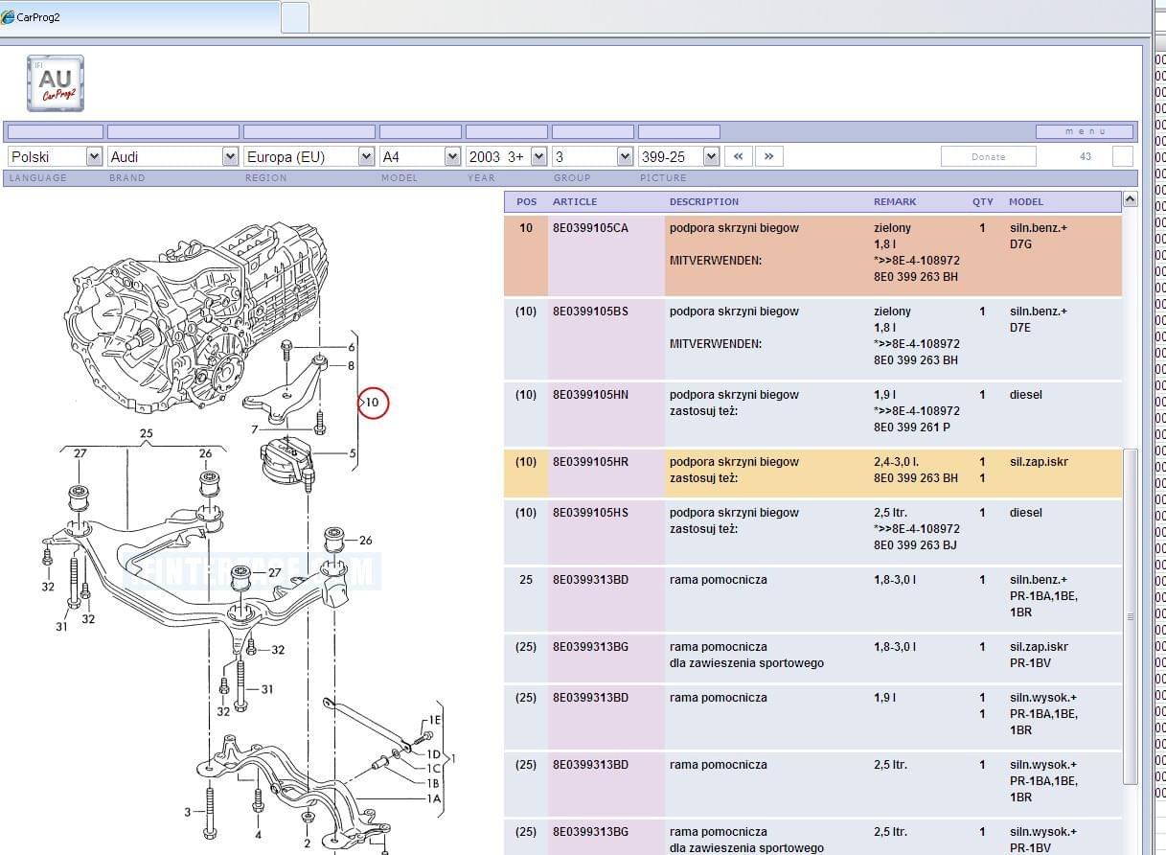Click the number 43 next to Donate

click(1085, 156)
